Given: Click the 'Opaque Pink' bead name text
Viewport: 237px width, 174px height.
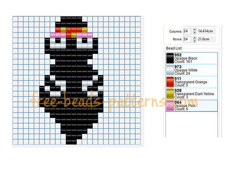Looking at the screenshot, I should [185, 106].
